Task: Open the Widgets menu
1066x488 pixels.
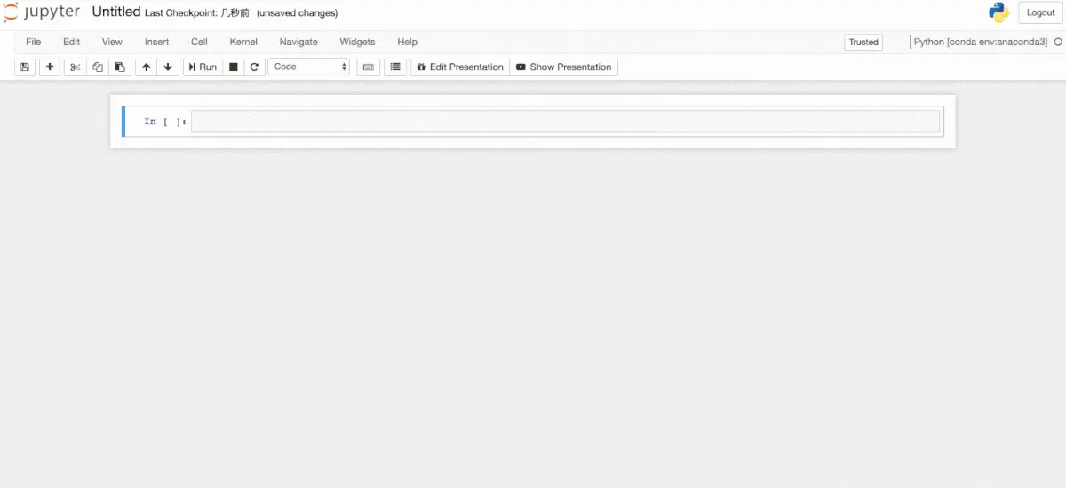Action: tap(357, 42)
